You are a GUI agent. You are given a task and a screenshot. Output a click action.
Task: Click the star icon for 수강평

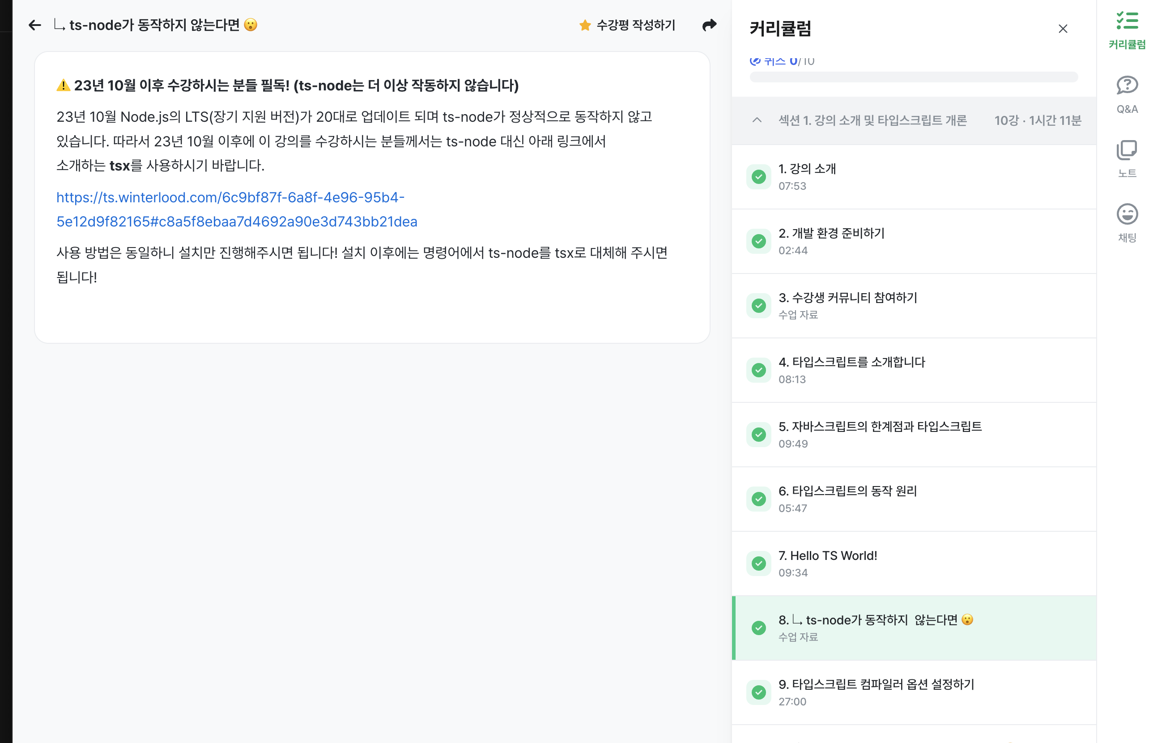pyautogui.click(x=585, y=25)
